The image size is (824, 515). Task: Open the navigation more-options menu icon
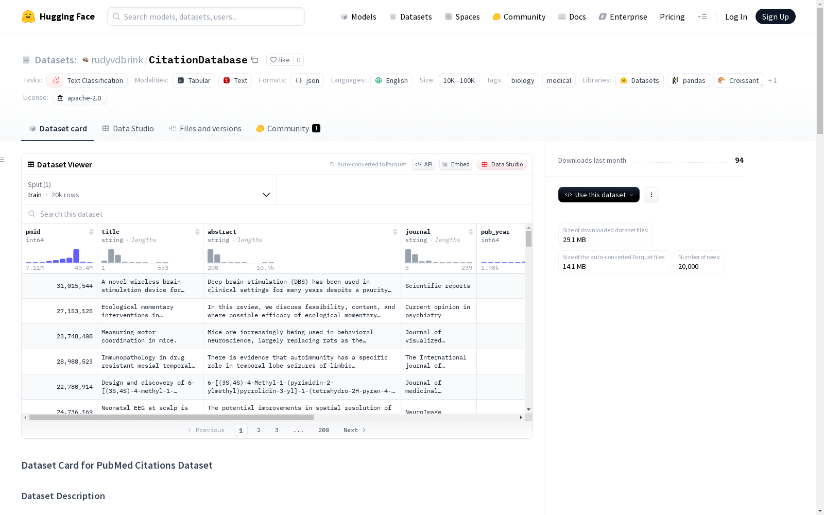[702, 16]
